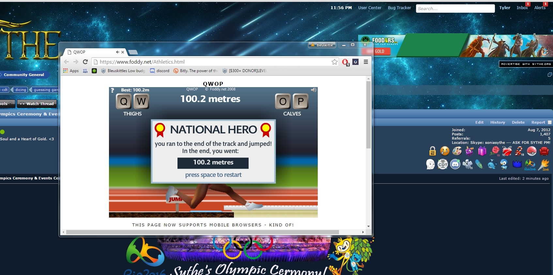Open the YT mp3 bookmark

pyautogui.click(x=85, y=71)
